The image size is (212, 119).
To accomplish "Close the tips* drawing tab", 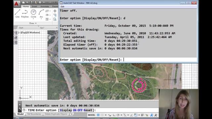I will [57, 27].
